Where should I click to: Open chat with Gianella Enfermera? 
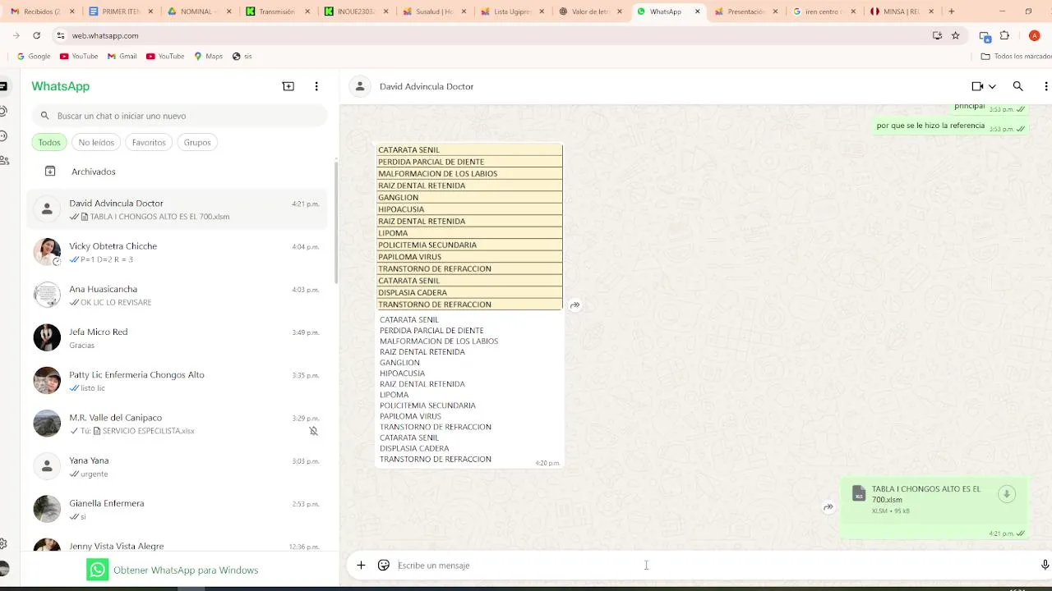coord(178,509)
